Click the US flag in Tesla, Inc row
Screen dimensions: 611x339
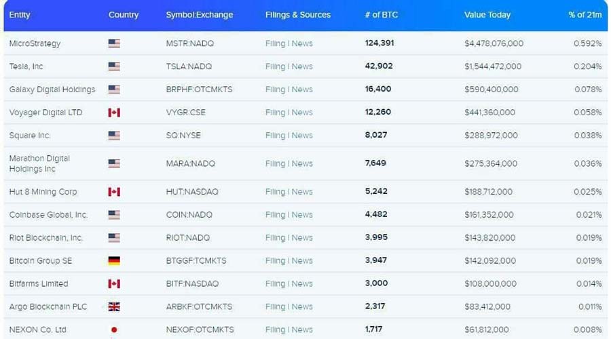(114, 66)
